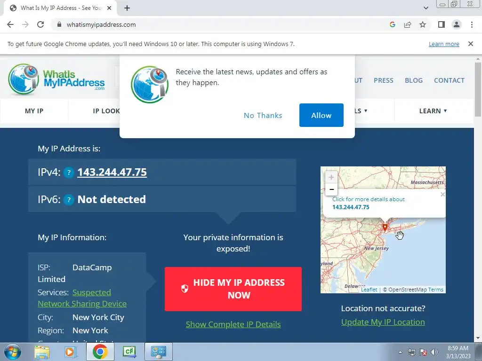This screenshot has width=482, height=361.
Task: Click the scrollbar down arrow
Action: click(x=477, y=338)
